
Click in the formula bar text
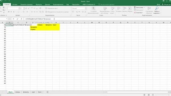pos(38,19)
